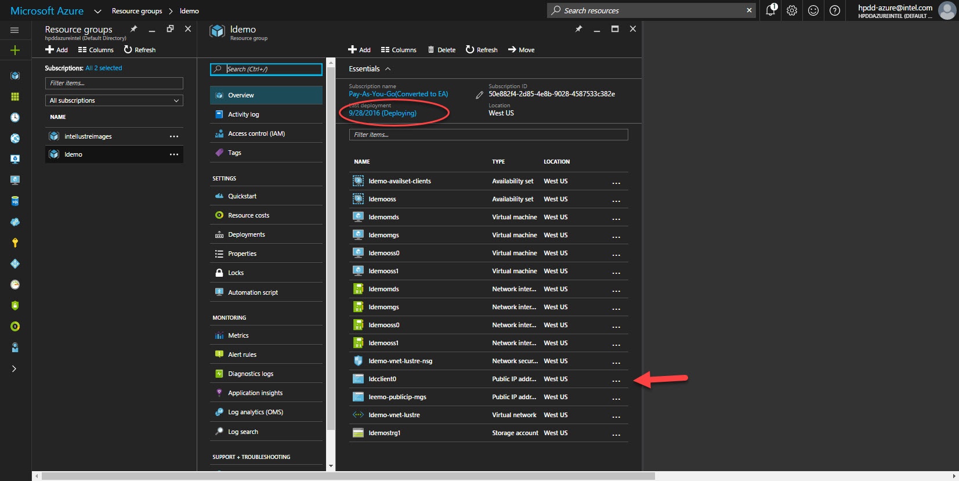This screenshot has height=481, width=959.
Task: Click Filter items field in Resource groups
Action: pyautogui.click(x=114, y=83)
